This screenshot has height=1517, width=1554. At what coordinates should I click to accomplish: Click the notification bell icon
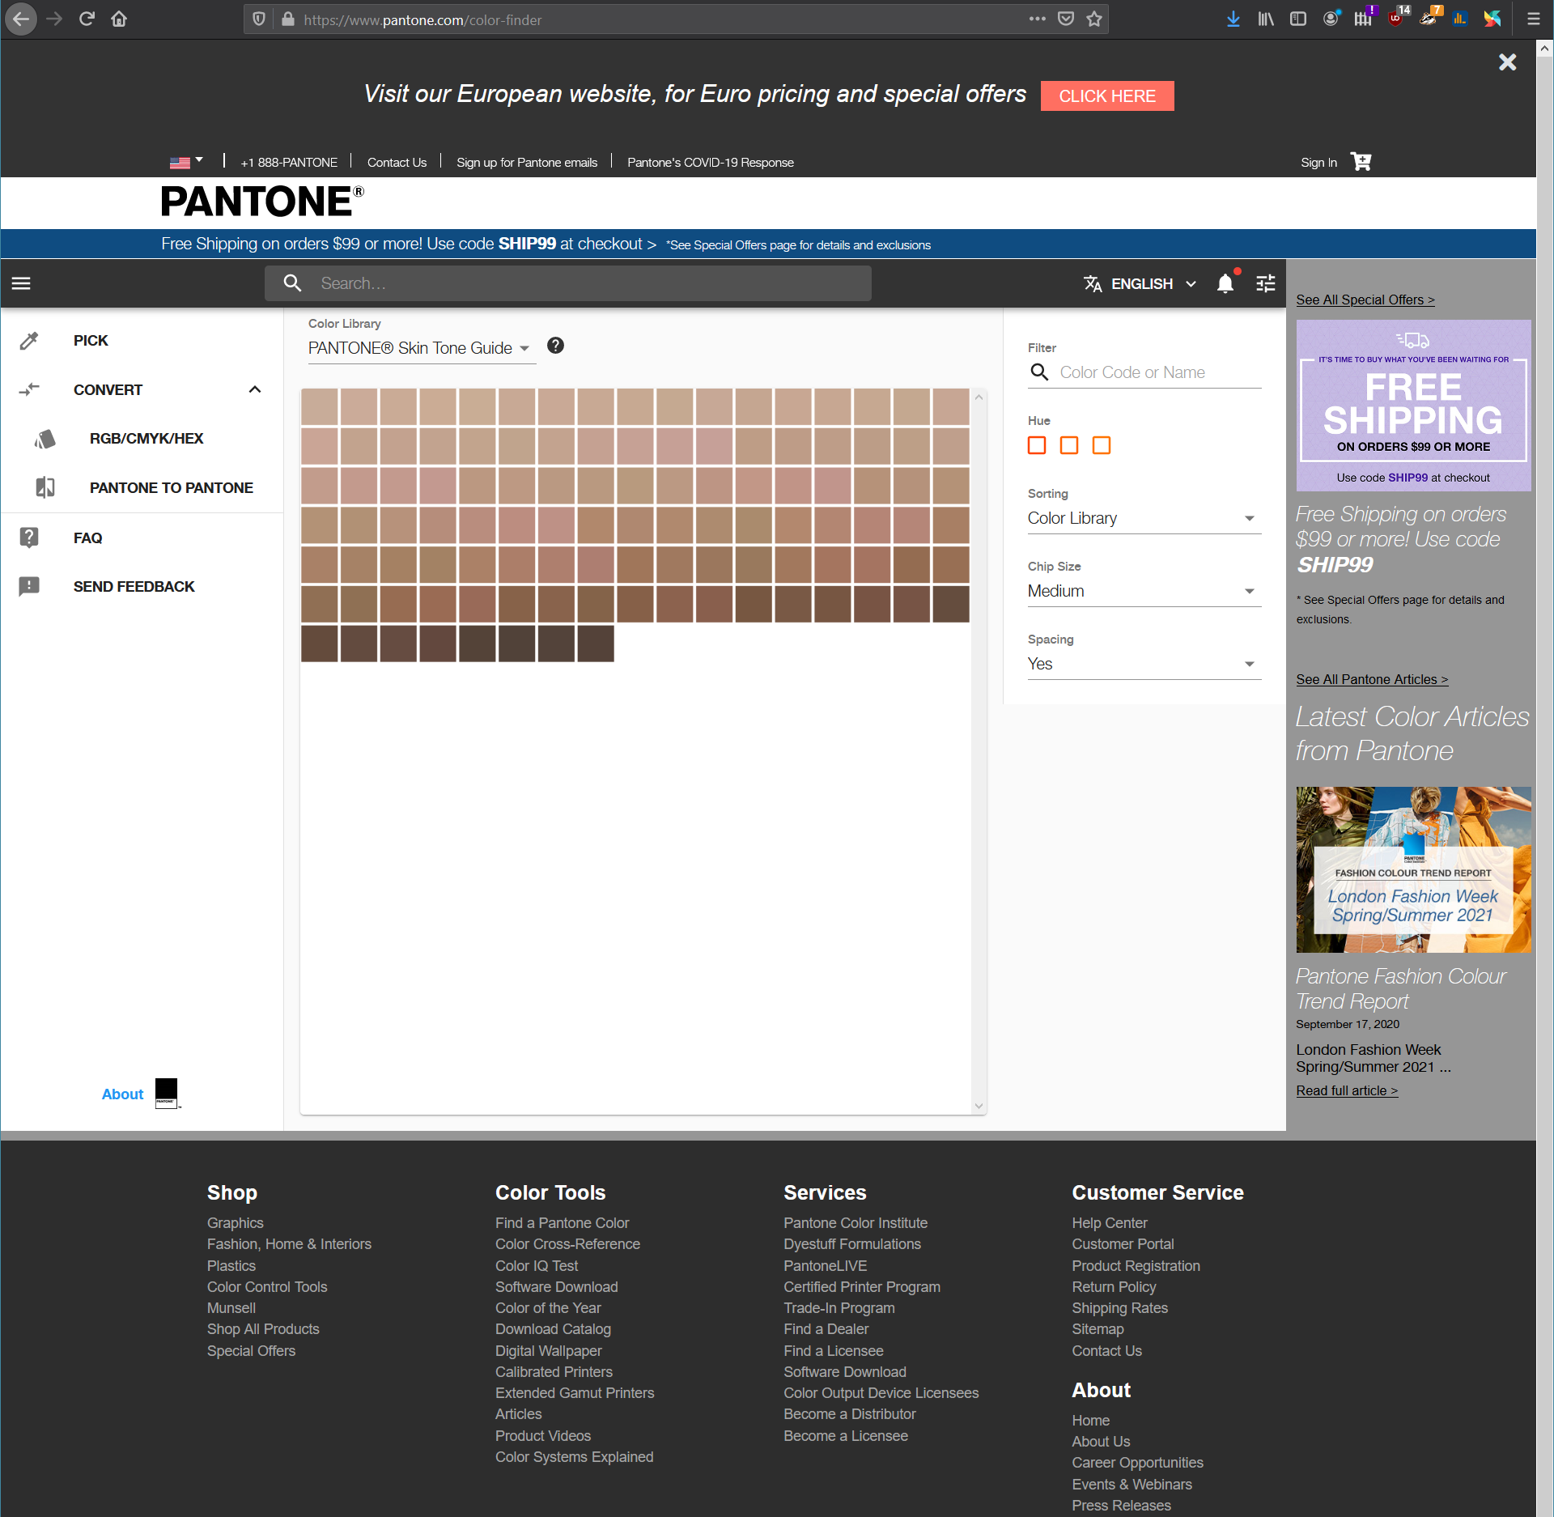(x=1225, y=283)
